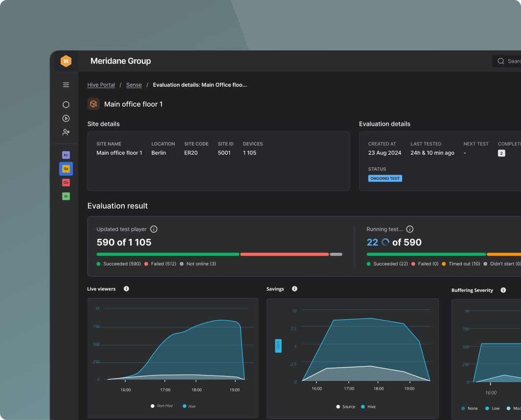Click the orange site box icon beside title
The image size is (521, 420).
[x=93, y=104]
